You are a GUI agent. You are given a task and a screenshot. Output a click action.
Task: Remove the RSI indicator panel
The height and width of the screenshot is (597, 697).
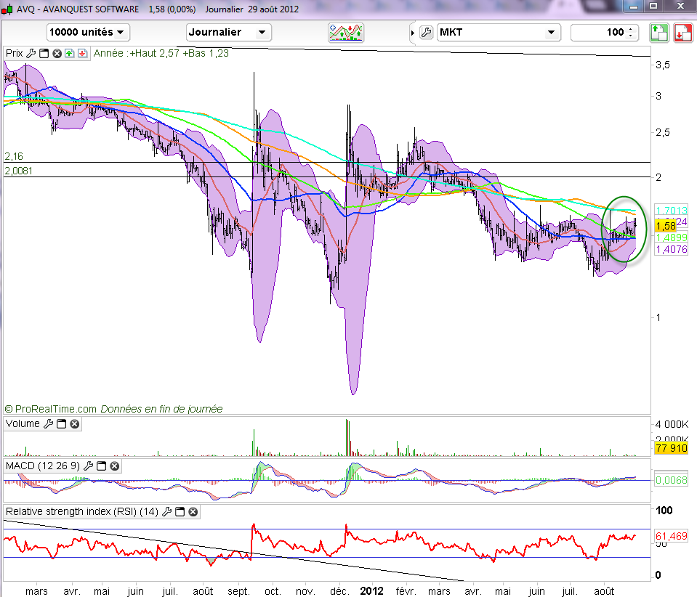coord(193,511)
